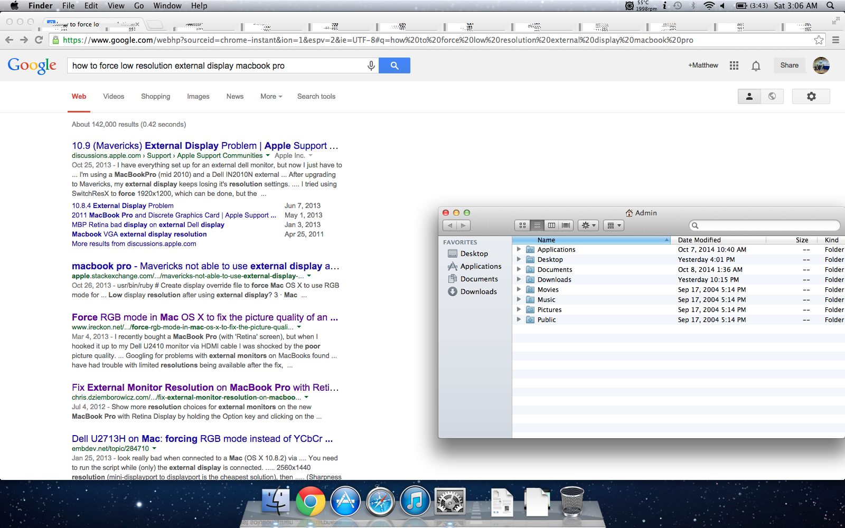
Task: Expand the Movies folder disclosure triangle
Action: [x=519, y=289]
